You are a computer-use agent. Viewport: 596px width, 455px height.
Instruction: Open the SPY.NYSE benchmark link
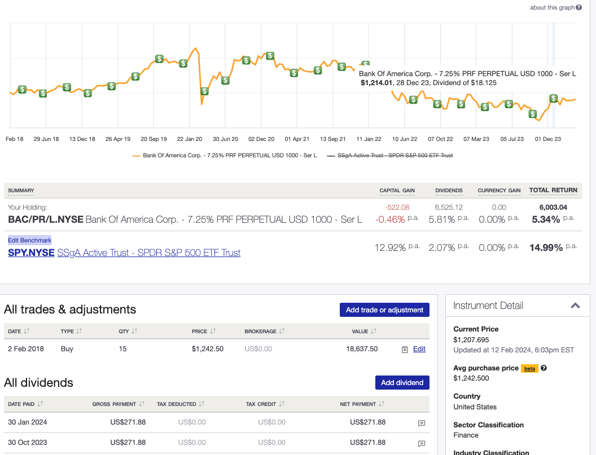pos(30,252)
